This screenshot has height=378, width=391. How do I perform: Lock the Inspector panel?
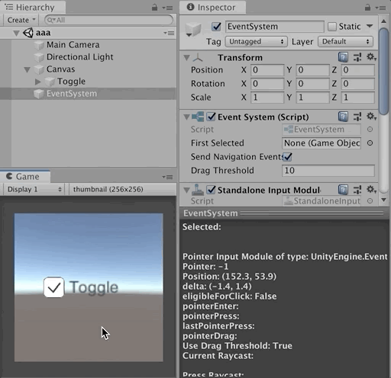point(367,8)
